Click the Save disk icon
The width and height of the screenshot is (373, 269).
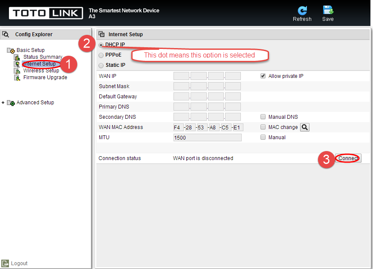click(x=328, y=11)
